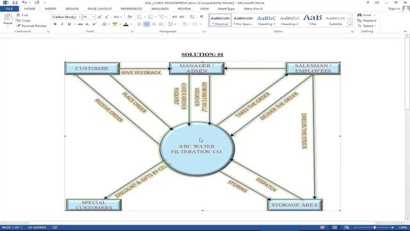Redo the last action
Image resolution: width=410 pixels, height=231 pixels.
37,3
